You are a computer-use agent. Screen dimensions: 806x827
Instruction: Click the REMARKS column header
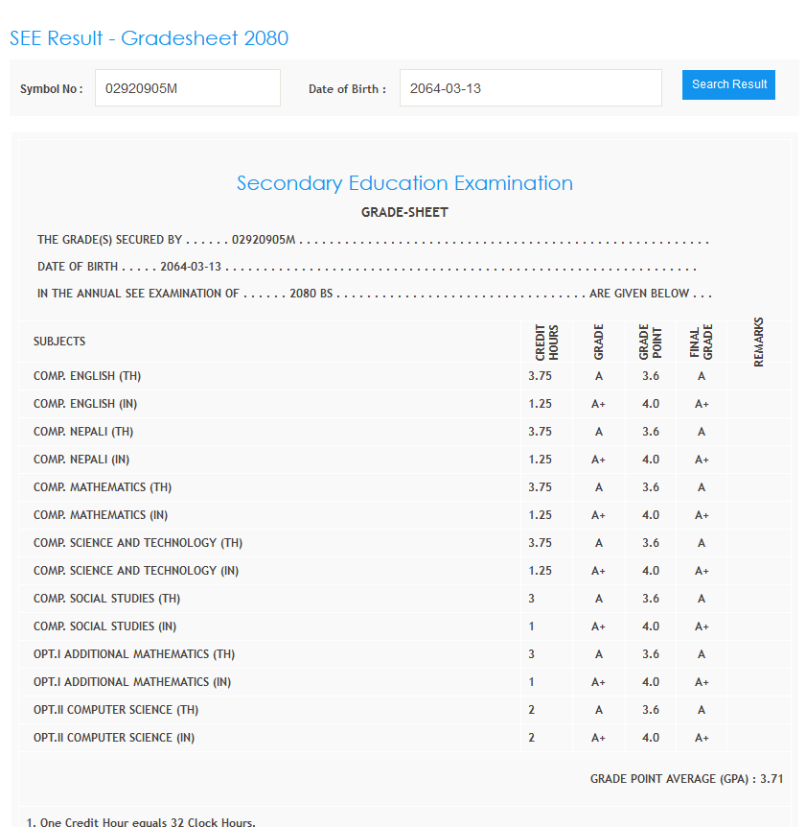click(x=758, y=342)
